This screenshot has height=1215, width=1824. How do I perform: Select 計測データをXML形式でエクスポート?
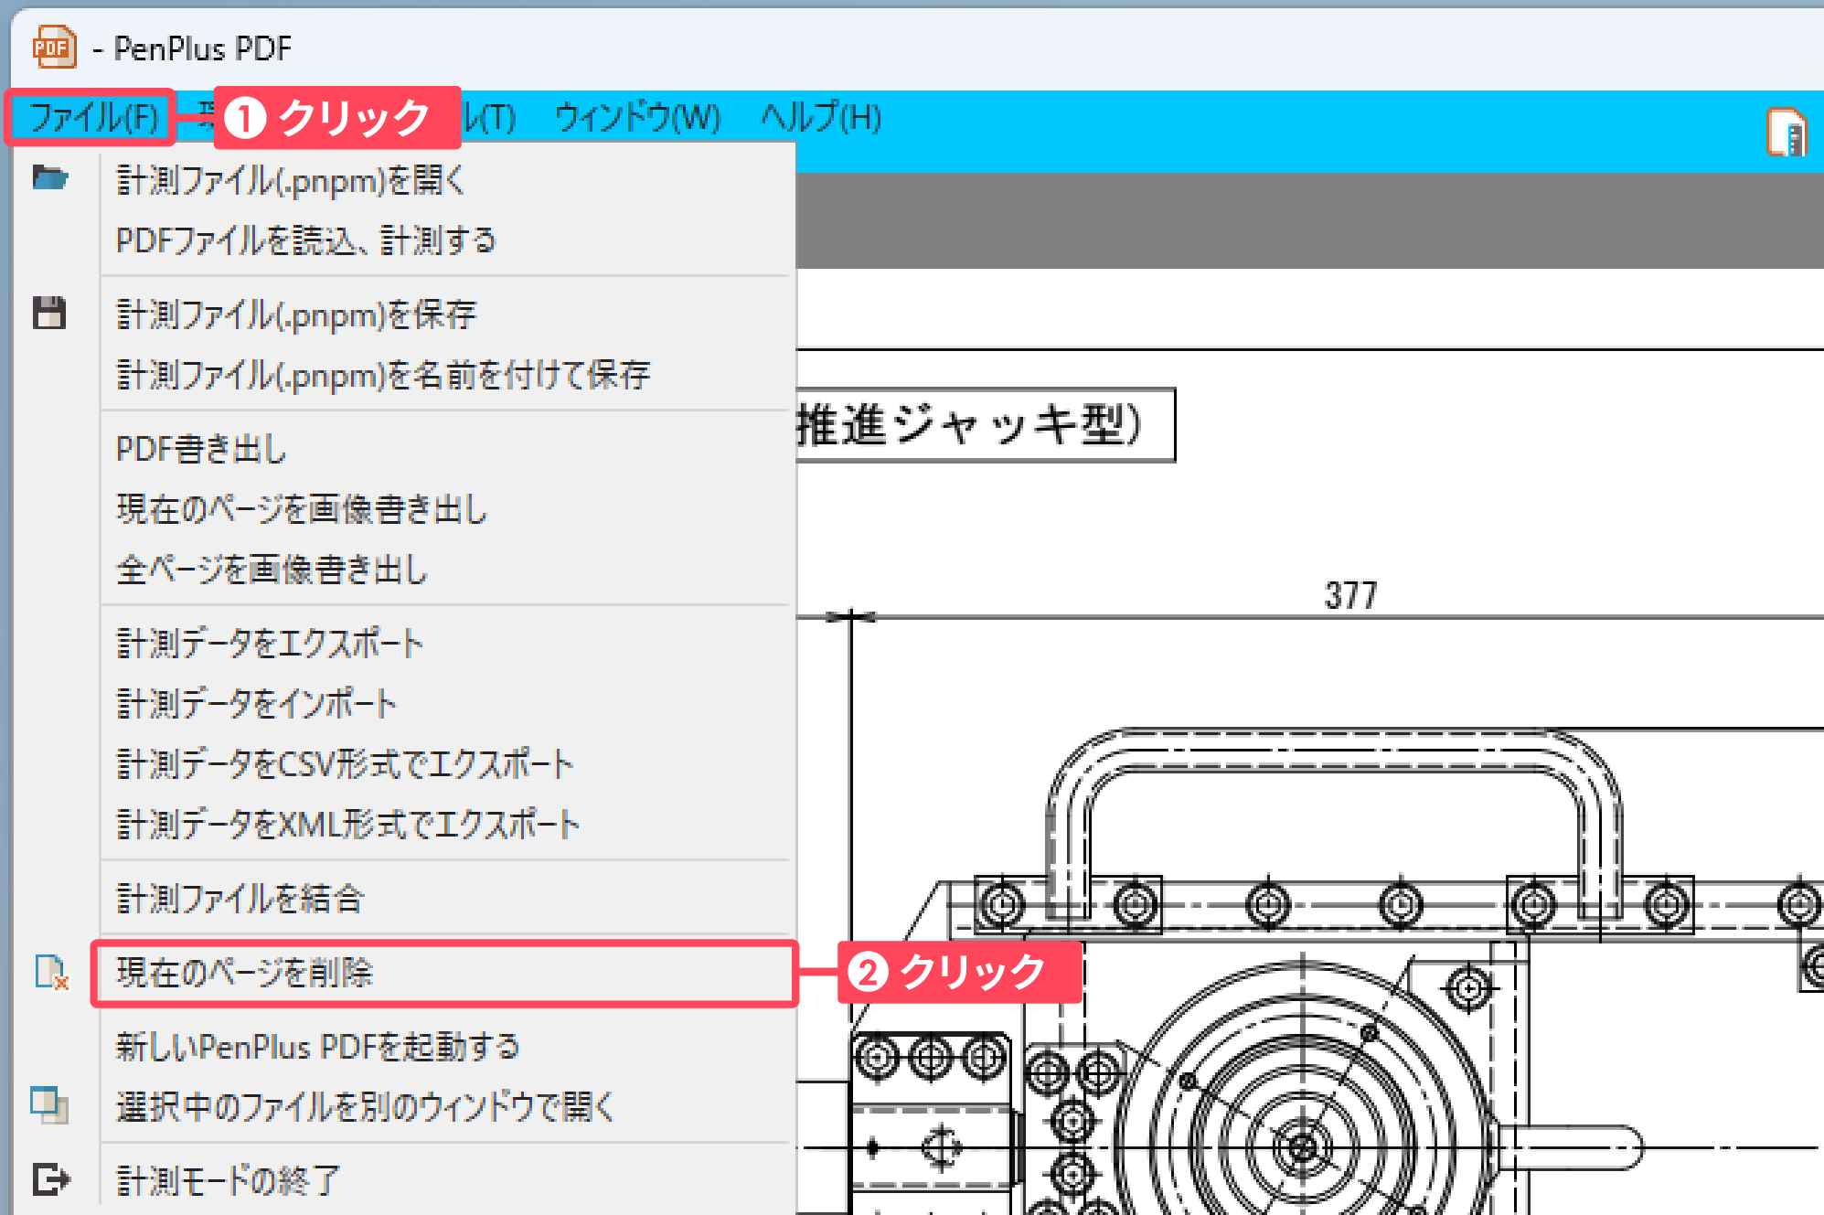point(347,825)
